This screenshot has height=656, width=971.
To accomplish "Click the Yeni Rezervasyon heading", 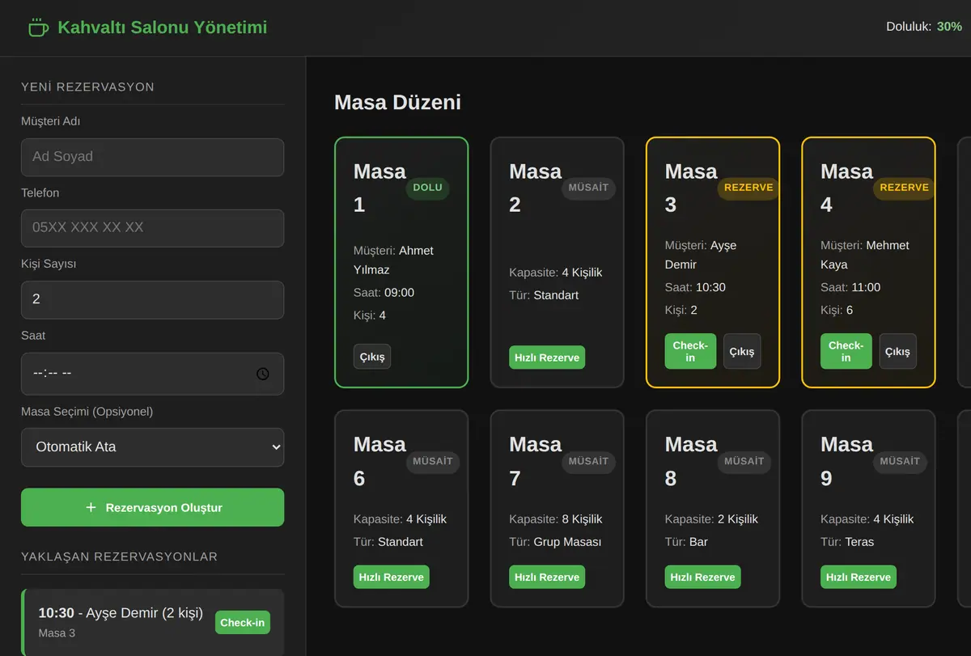I will click(87, 87).
